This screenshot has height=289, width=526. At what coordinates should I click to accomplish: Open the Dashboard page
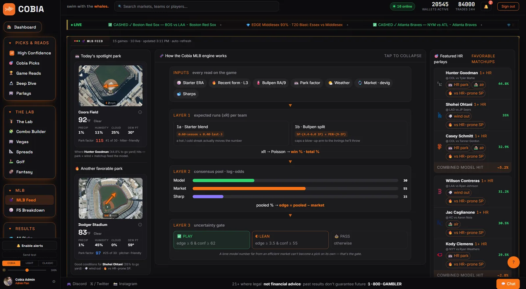[x=23, y=27]
